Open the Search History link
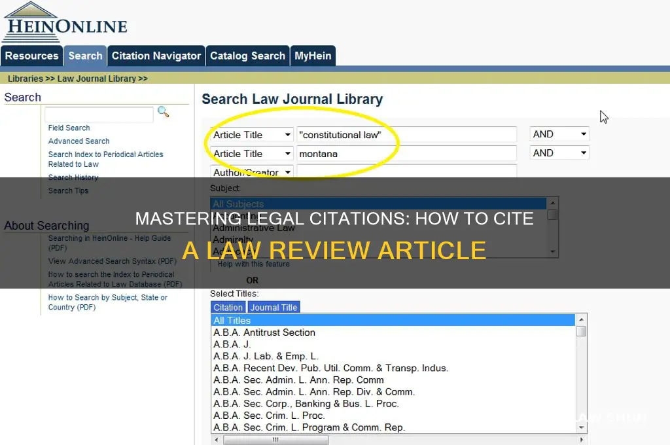 73,177
